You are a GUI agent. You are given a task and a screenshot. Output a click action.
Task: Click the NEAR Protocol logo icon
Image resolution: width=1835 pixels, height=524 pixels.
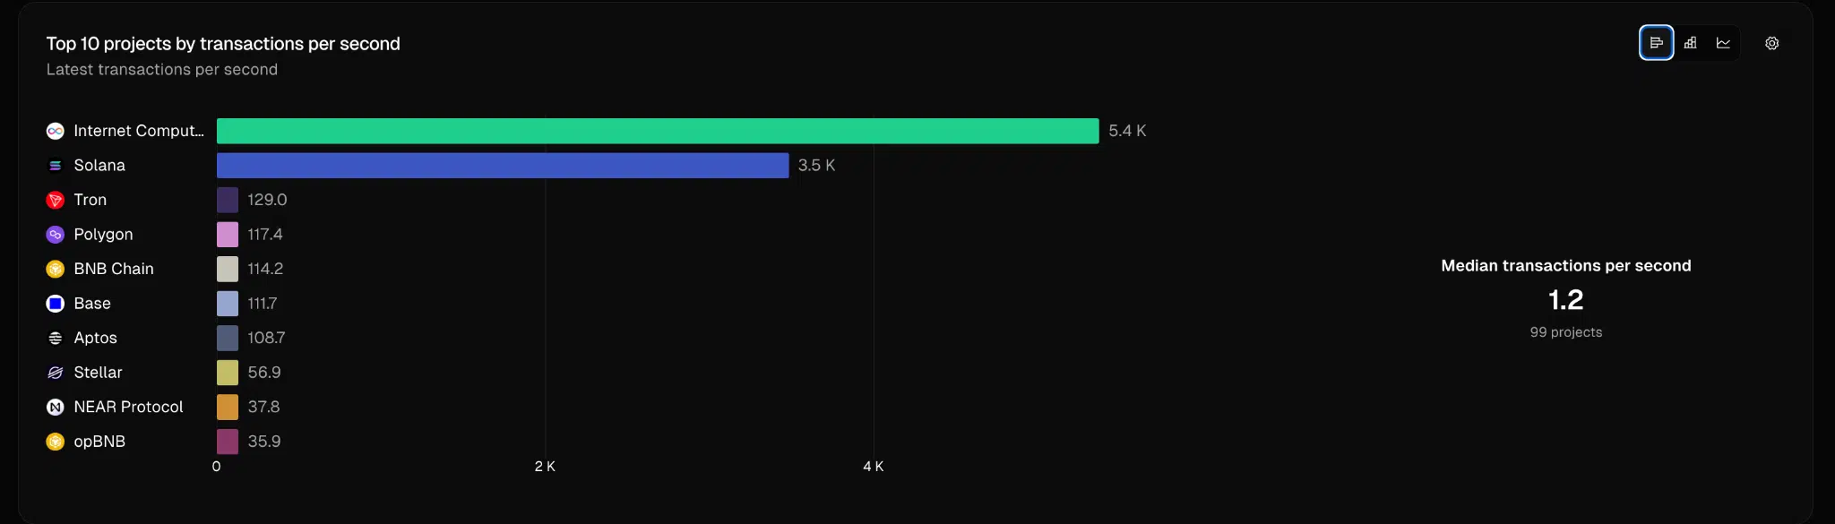pos(56,407)
